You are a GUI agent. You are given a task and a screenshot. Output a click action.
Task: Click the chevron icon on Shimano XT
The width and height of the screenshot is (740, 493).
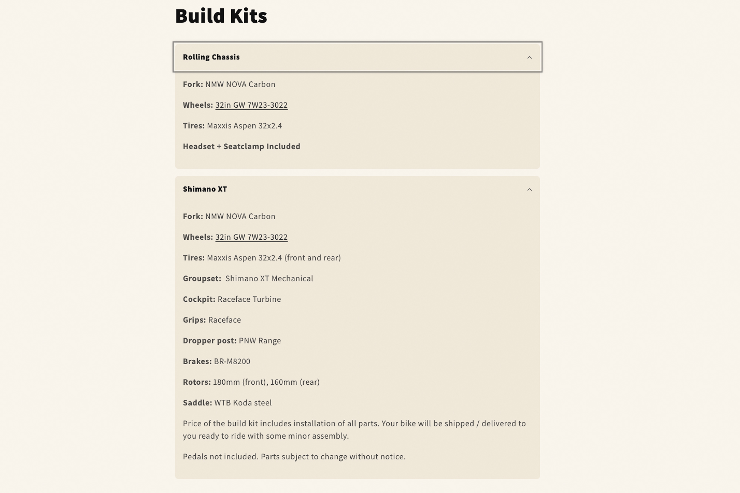[529, 189]
